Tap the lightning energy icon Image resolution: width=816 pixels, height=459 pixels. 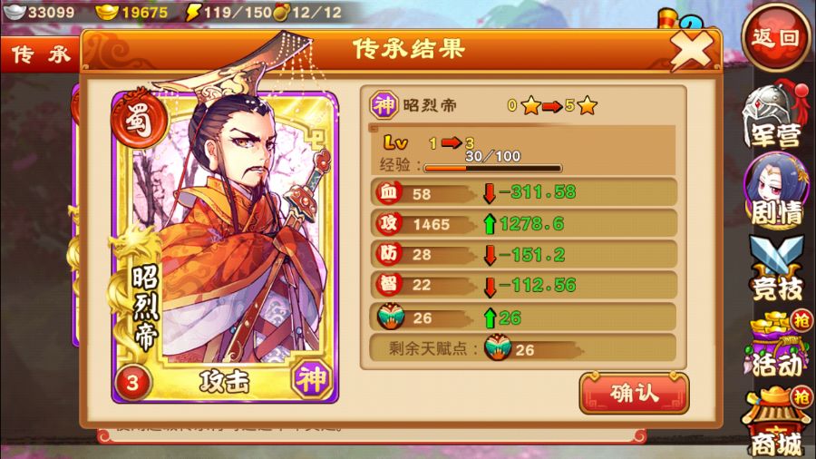tap(193, 12)
